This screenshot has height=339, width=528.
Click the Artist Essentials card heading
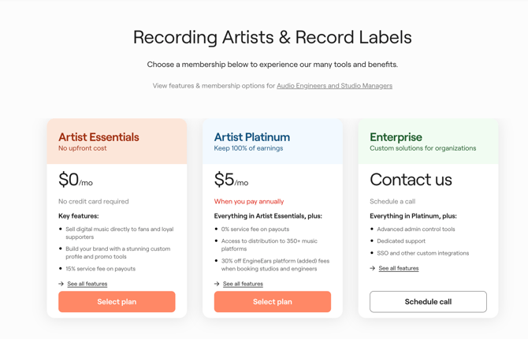[x=99, y=137]
